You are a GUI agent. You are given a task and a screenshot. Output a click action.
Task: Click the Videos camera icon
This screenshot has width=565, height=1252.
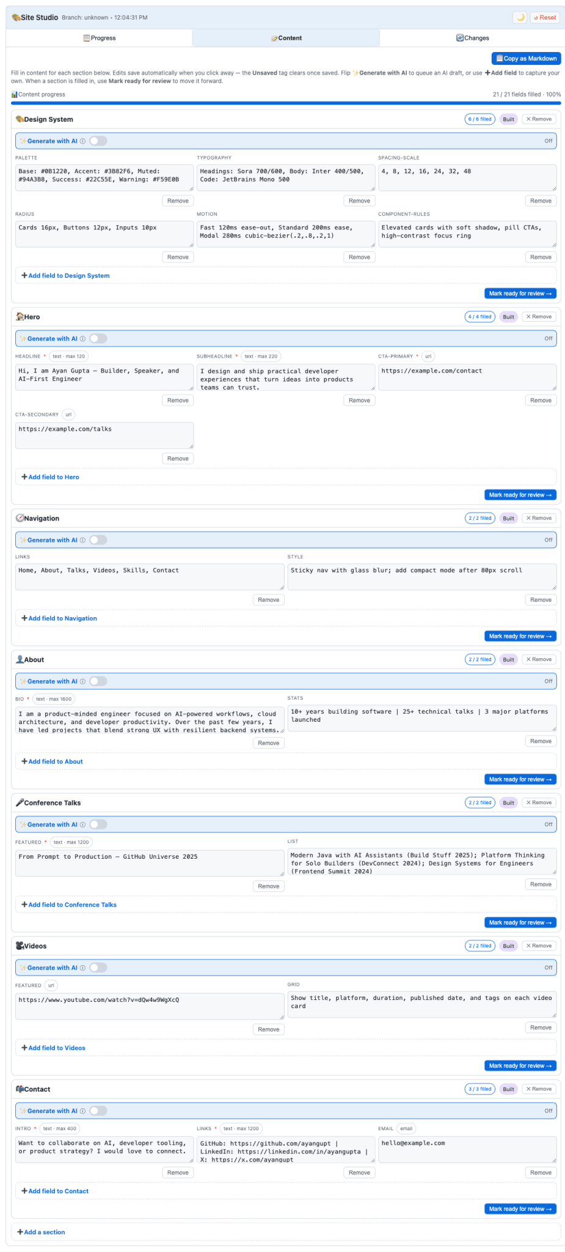tap(20, 946)
